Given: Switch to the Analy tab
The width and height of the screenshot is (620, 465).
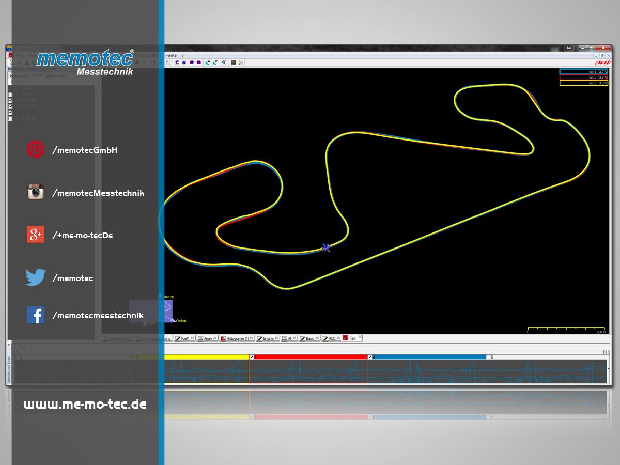Looking at the screenshot, I should (208, 338).
